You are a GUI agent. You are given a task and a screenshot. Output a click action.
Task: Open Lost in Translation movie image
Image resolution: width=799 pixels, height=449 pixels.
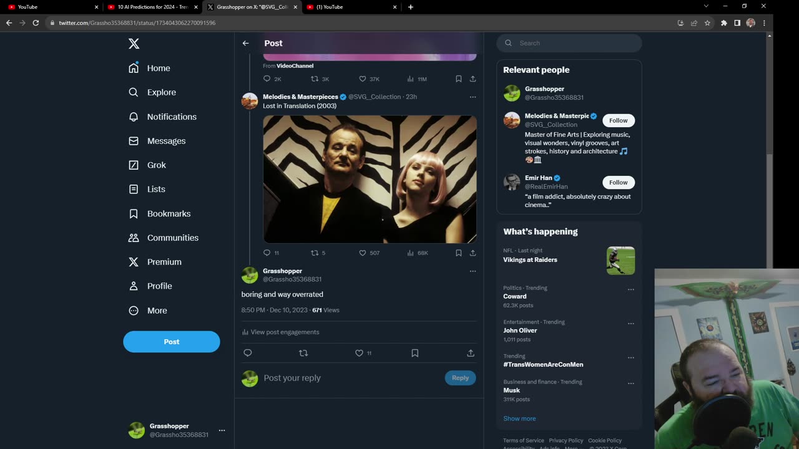coord(370,179)
